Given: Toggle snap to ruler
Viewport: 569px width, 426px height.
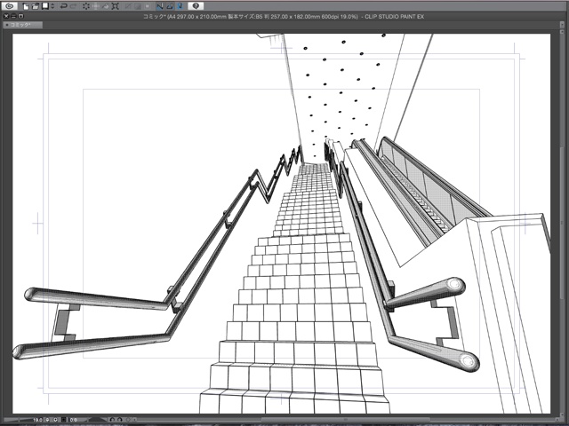Looking at the screenshot, I should click(160, 6).
